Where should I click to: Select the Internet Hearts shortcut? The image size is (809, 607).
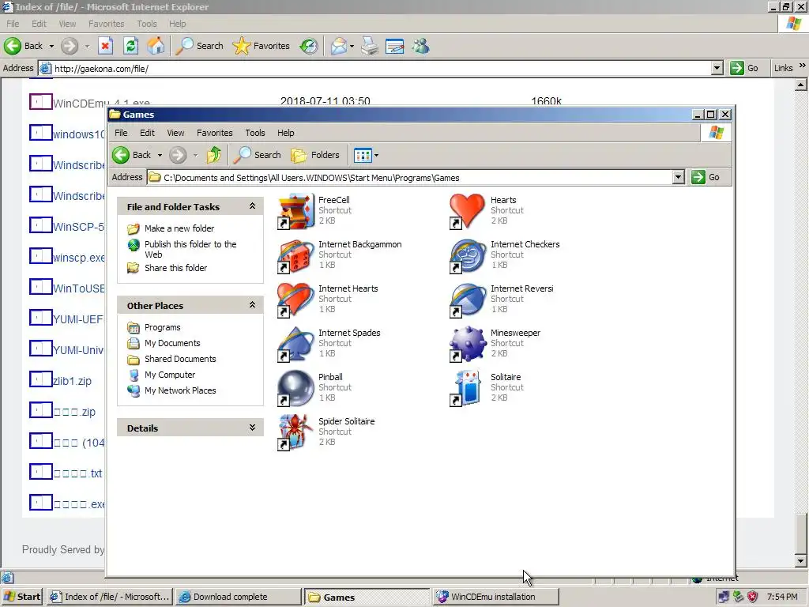(295, 300)
